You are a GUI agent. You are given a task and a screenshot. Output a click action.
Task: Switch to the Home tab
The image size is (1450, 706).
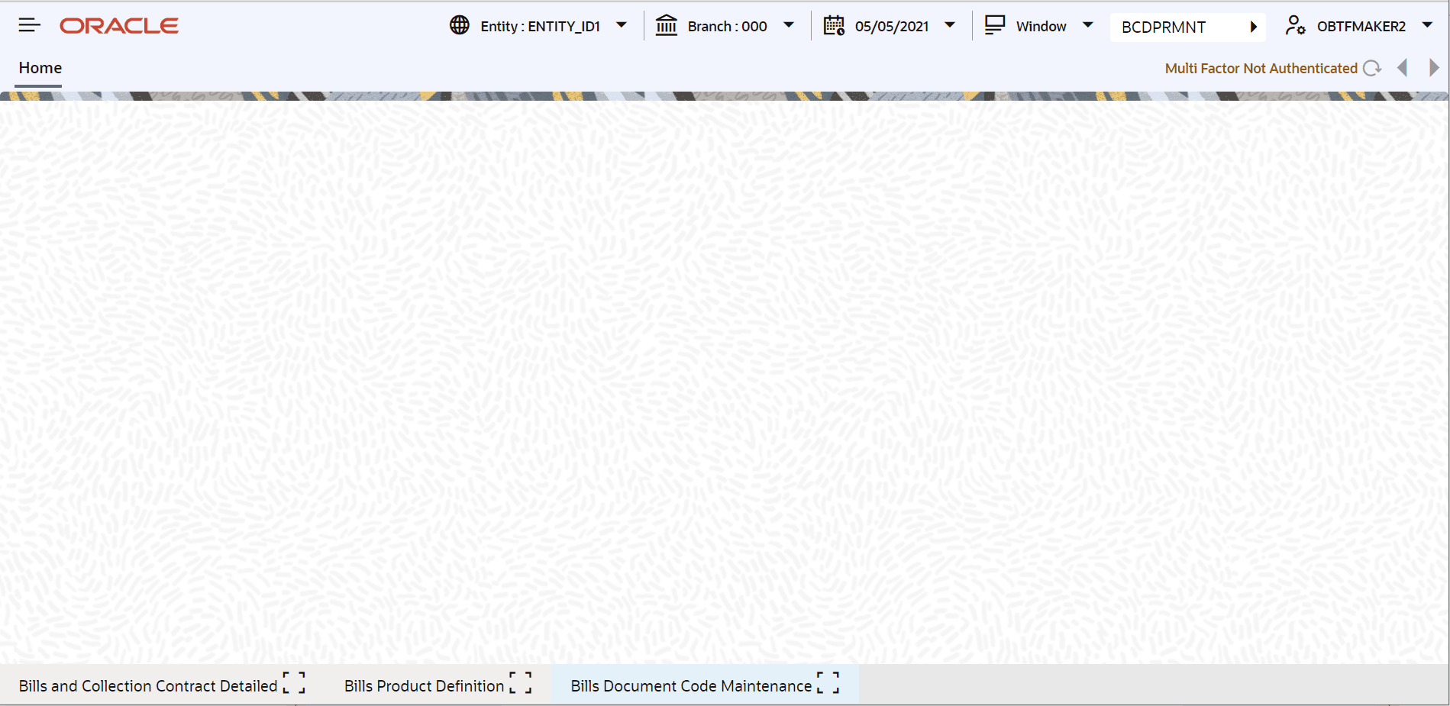click(x=39, y=67)
